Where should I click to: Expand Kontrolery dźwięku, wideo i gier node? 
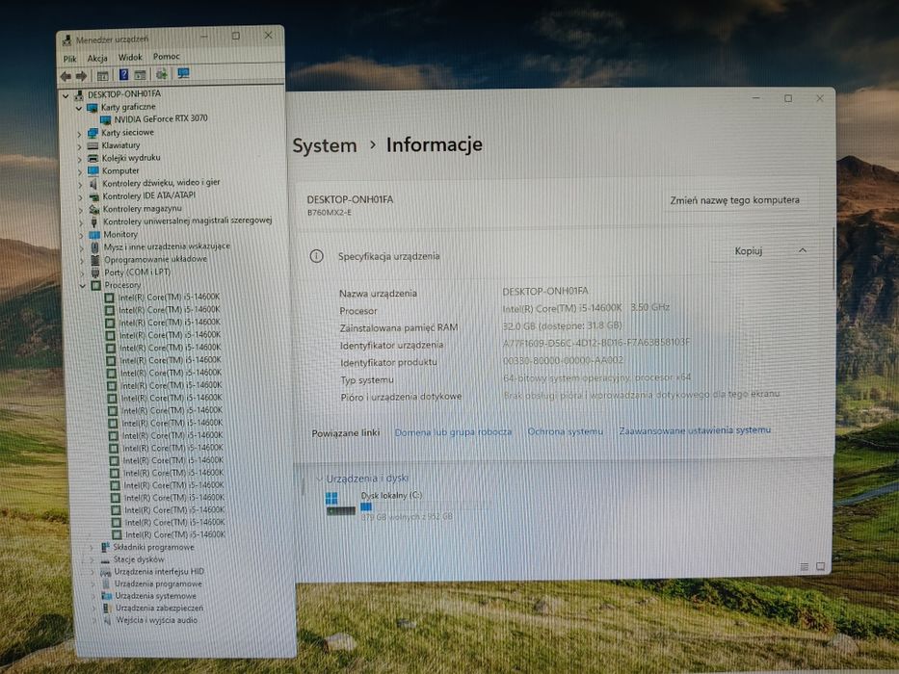pos(80,185)
